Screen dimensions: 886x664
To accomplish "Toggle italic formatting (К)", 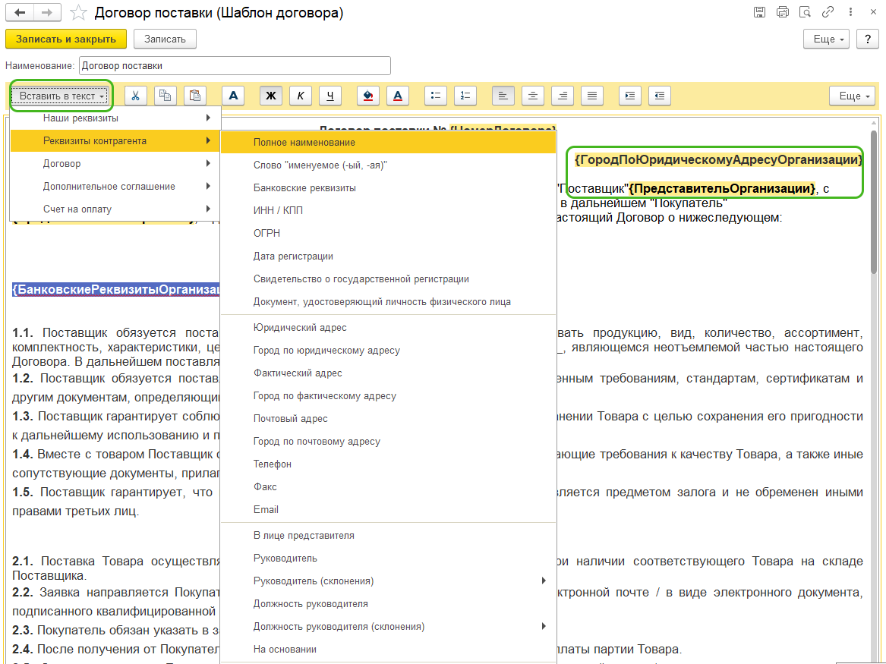I will tap(301, 96).
